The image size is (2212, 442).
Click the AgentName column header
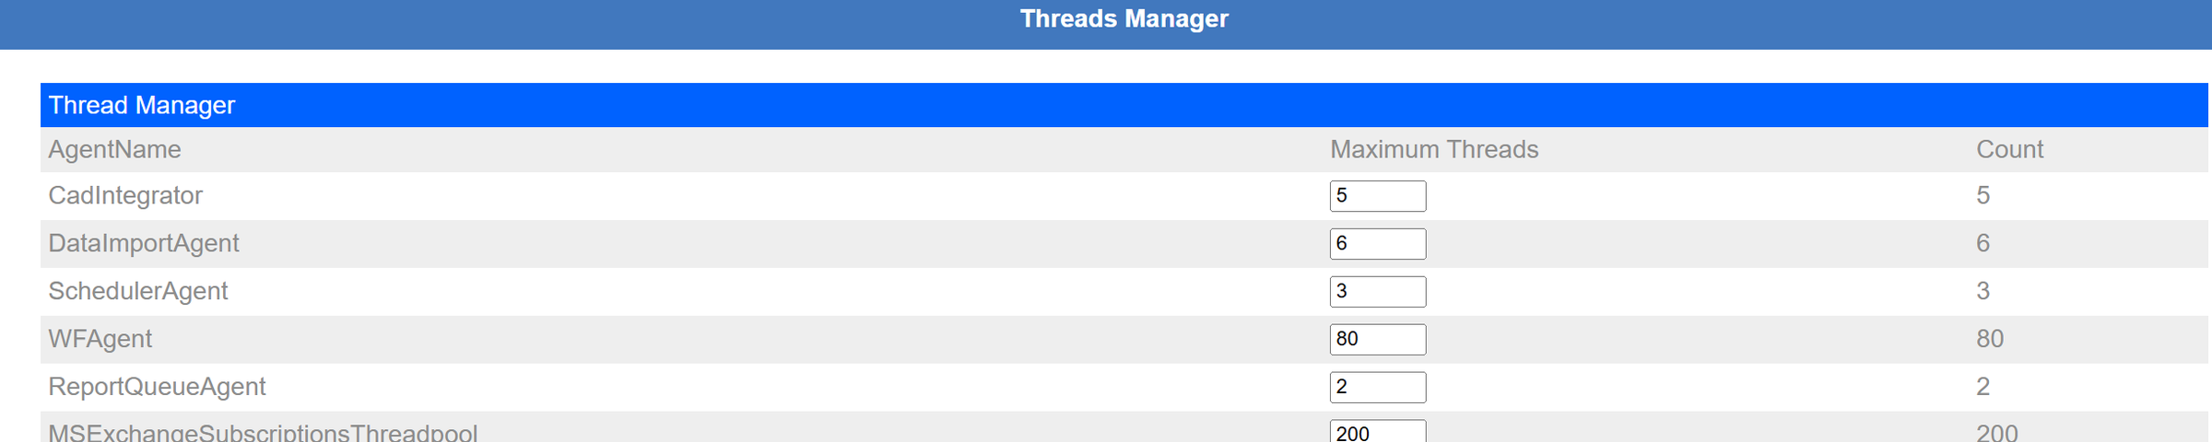[x=114, y=149]
